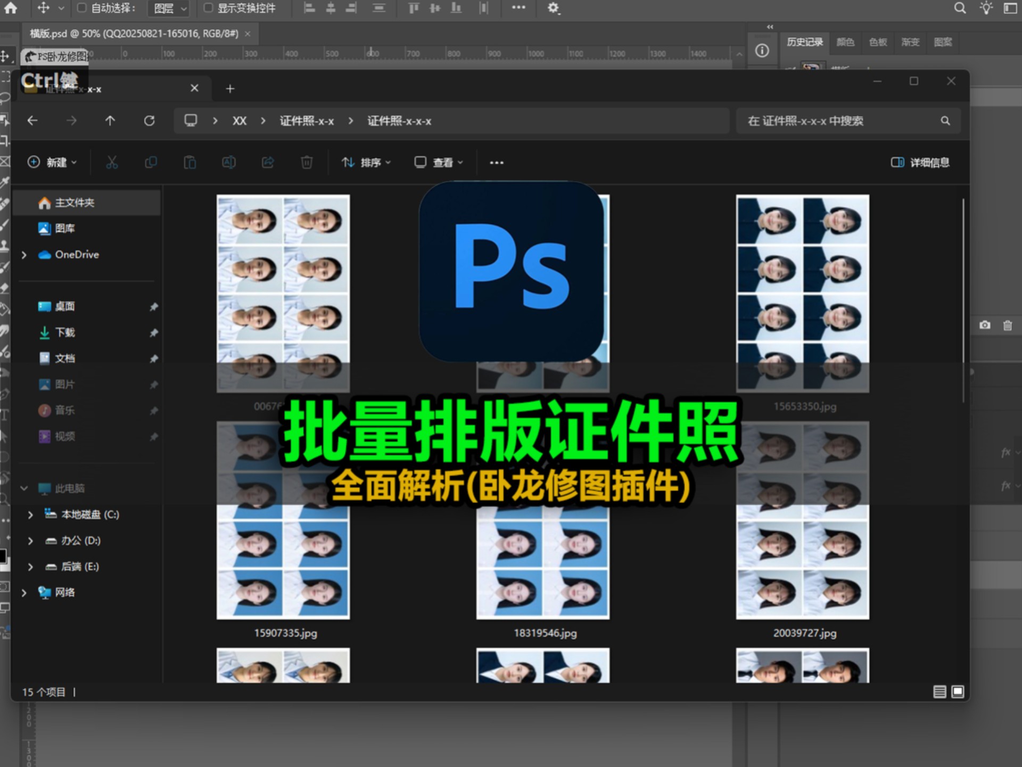Open the Explorer toolbar more options menu
Image resolution: width=1022 pixels, height=767 pixels.
tap(497, 162)
